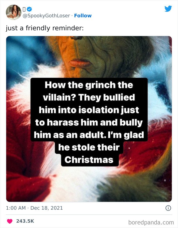178x228 pixels.
Task: Click the Follow button
Action: coord(83,16)
